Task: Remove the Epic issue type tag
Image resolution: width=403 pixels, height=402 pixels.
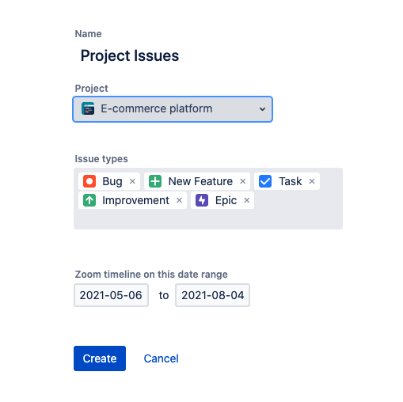Action: (247, 200)
